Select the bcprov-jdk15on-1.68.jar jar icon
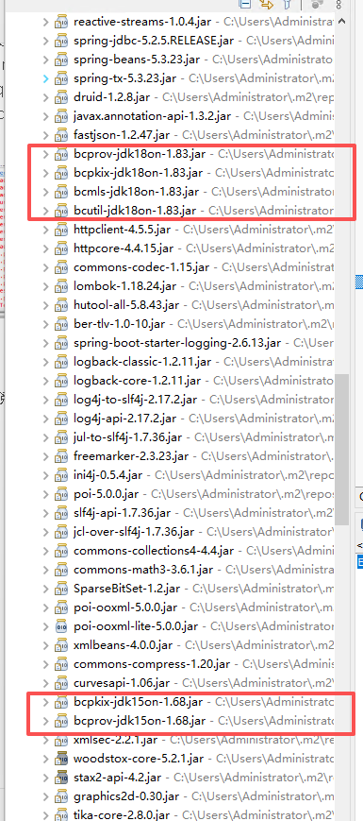Viewport: 363px width, 821px height. tap(61, 721)
